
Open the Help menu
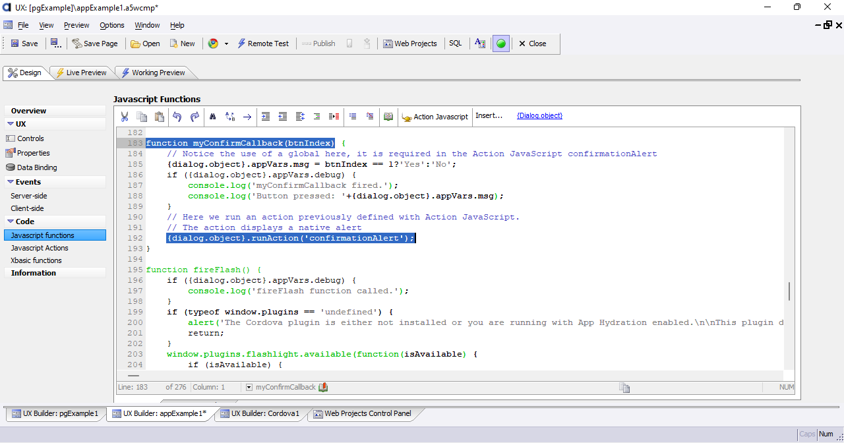pyautogui.click(x=177, y=25)
